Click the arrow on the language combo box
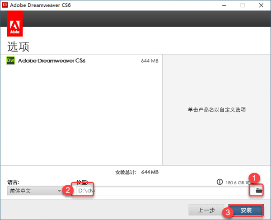The width and height of the screenshot is (271, 220). point(60,191)
